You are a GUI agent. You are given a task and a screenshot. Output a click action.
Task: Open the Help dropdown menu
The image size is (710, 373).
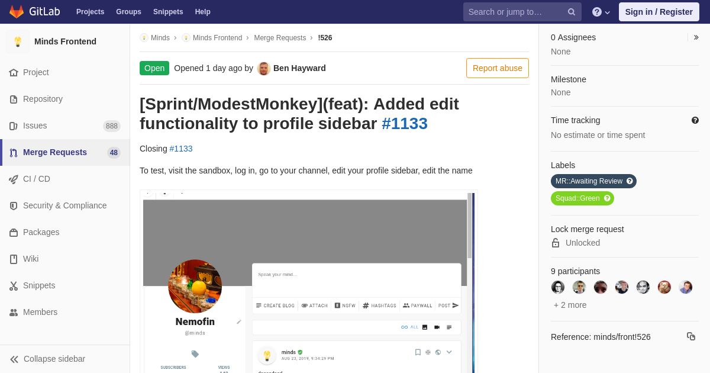[x=601, y=12]
